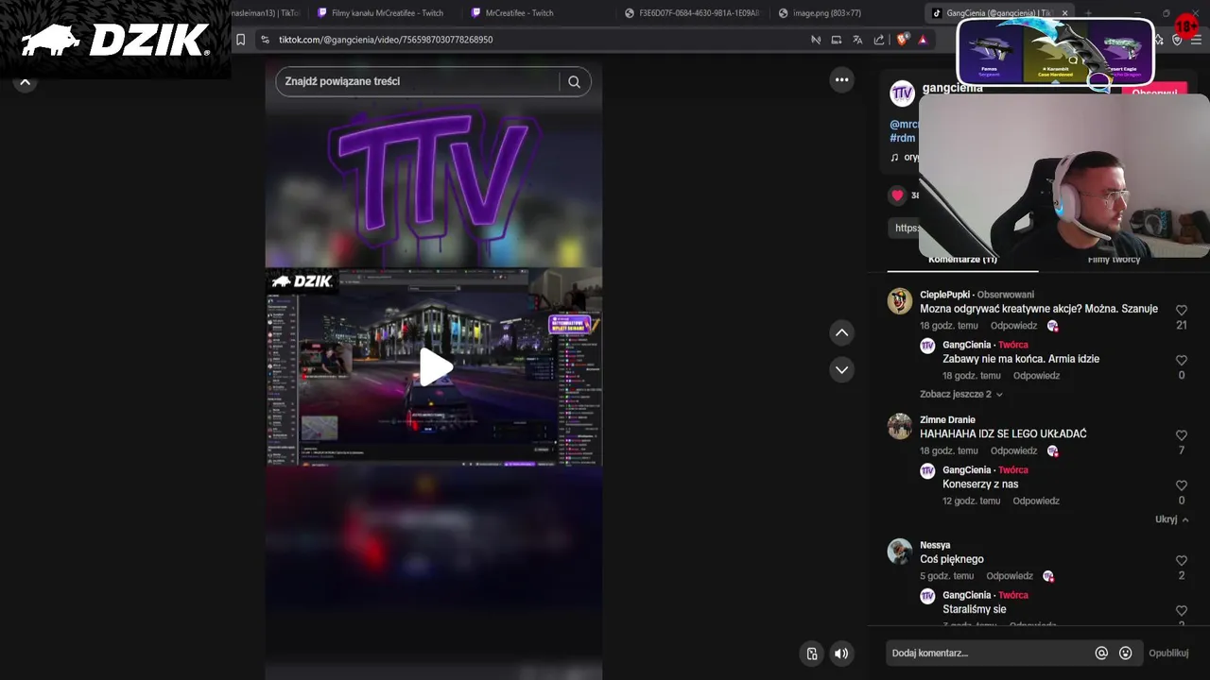The width and height of the screenshot is (1210, 680).
Task: Switch to the Filmy twórcy tab
Action: tap(1114, 260)
